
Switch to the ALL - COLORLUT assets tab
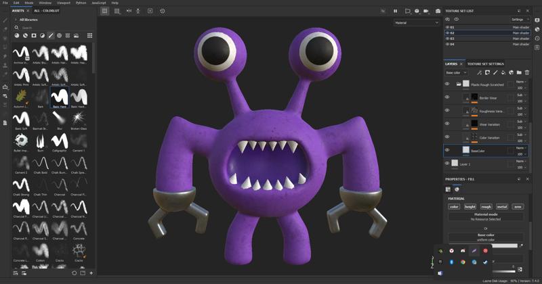point(47,11)
